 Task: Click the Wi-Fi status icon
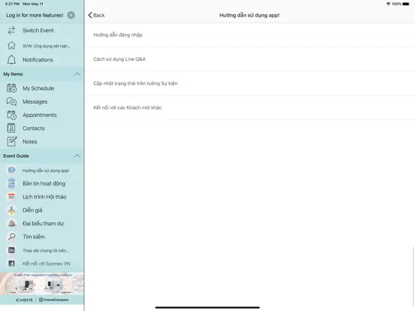coord(388,4)
